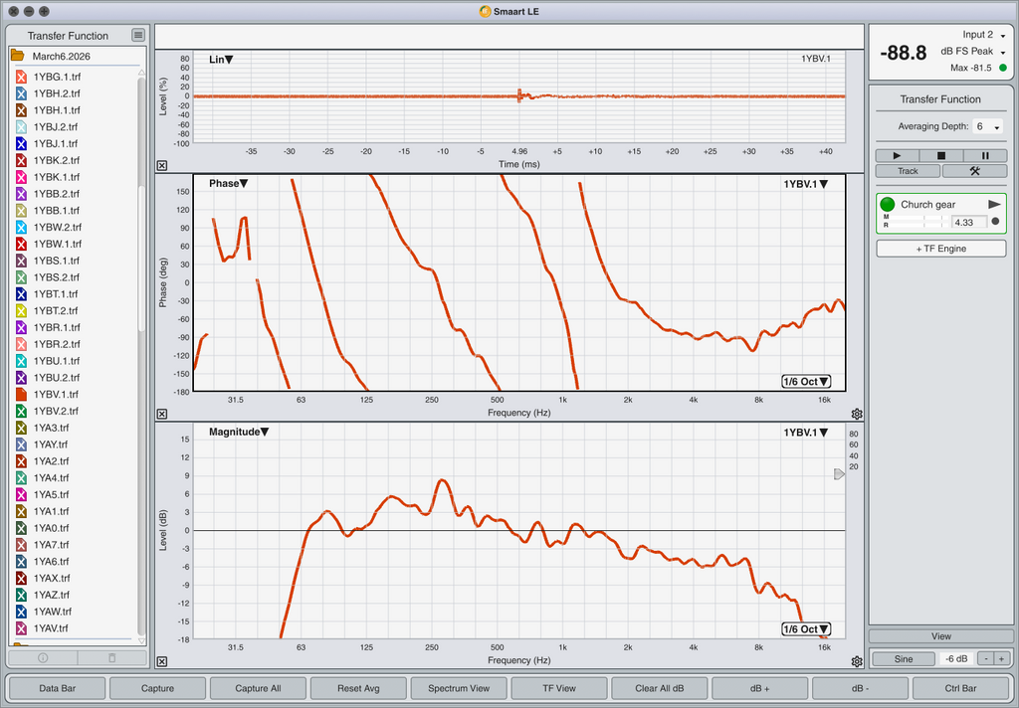
Task: Start measurement with the play button
Action: pyautogui.click(x=898, y=156)
